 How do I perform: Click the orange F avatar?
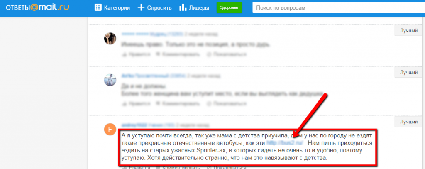110,129
